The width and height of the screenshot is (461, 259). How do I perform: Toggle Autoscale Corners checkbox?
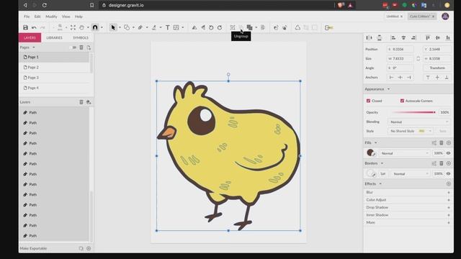point(402,101)
